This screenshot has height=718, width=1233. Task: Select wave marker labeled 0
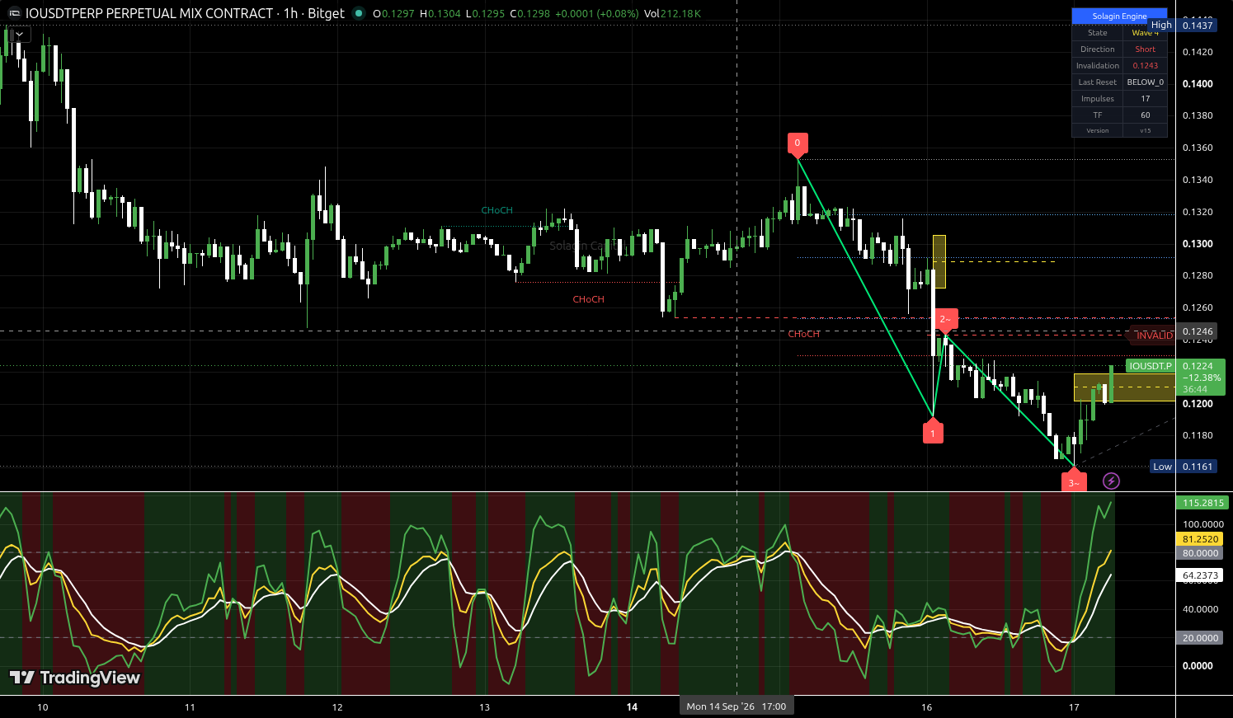[x=797, y=144]
